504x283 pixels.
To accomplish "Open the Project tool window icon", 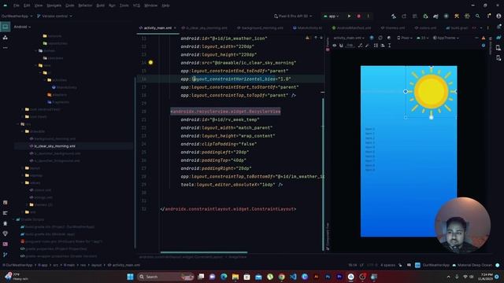I will (x=6, y=27).
